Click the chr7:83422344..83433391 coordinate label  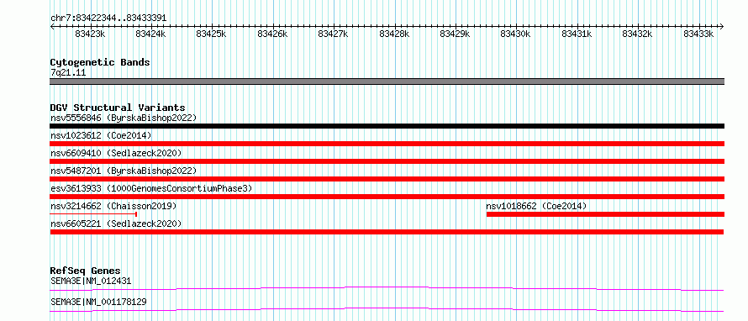[x=108, y=18]
